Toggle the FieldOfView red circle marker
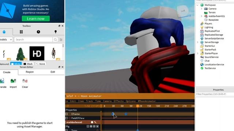The width and height of the screenshot is (234, 131). (x=69, y=118)
